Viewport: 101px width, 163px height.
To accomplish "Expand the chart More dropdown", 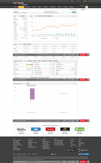I will (x=70, y=16).
